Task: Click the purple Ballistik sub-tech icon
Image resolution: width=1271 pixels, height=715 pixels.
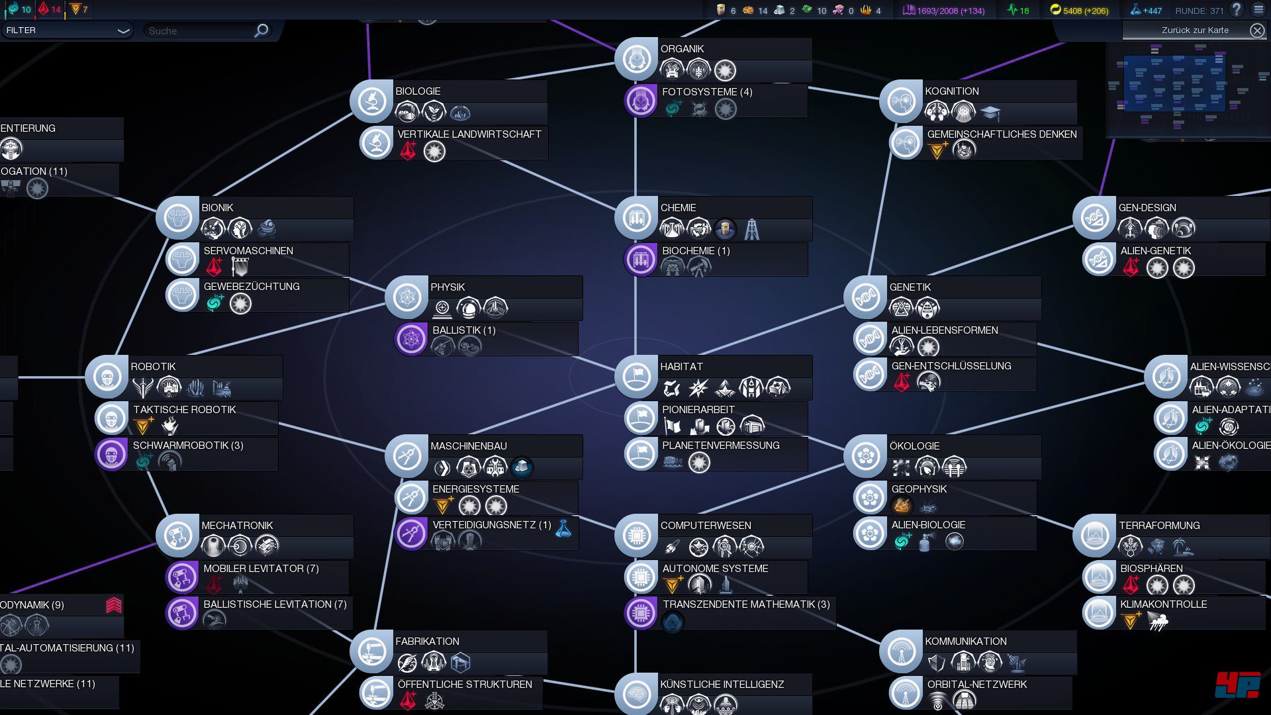Action: click(x=411, y=340)
